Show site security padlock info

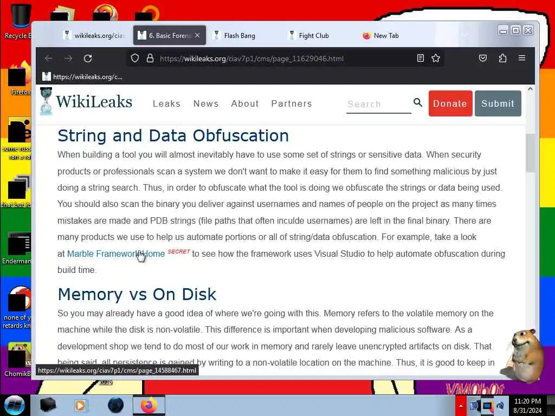(150, 58)
